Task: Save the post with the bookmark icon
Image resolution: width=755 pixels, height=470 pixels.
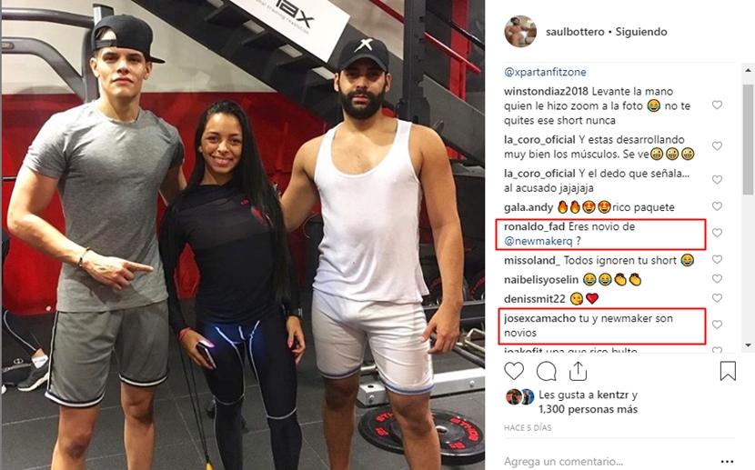Action: tap(728, 371)
